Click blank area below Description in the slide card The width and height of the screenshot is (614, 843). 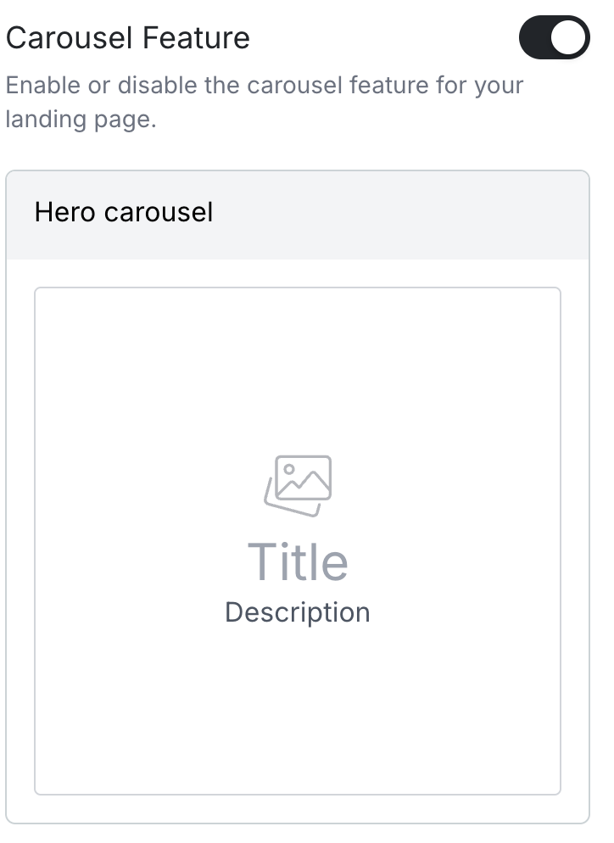pos(298,712)
